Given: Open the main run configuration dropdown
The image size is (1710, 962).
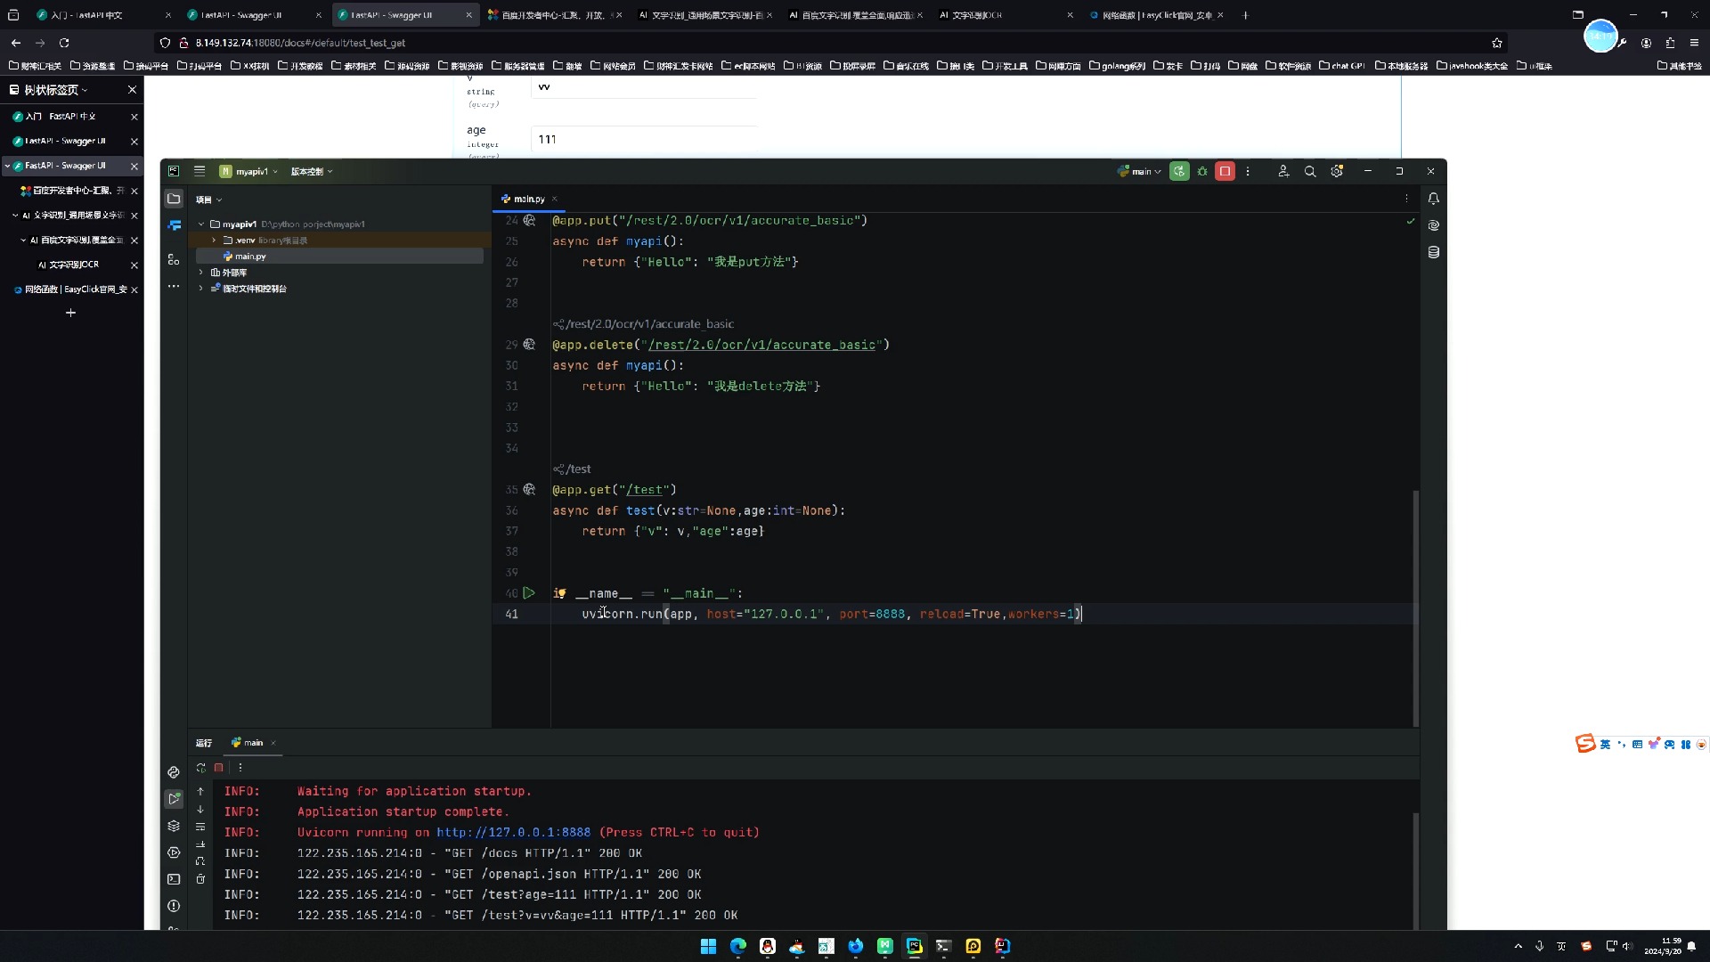Looking at the screenshot, I should pos(1141,171).
